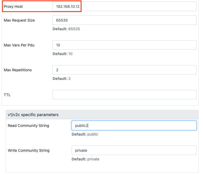The width and height of the screenshot is (203, 175).
Task: Click into the Max Repetitions input box
Action: (x=124, y=70)
